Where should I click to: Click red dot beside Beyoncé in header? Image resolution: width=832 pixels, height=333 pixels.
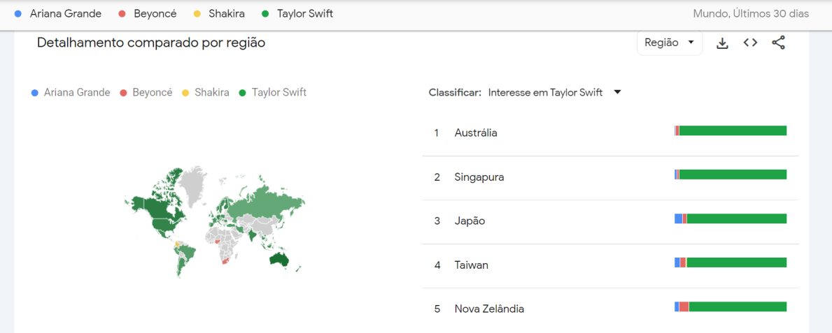(122, 14)
